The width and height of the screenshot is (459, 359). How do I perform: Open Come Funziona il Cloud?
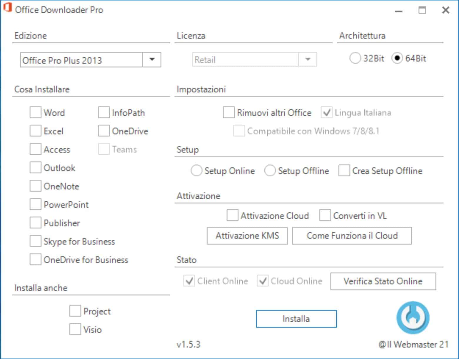pyautogui.click(x=352, y=236)
